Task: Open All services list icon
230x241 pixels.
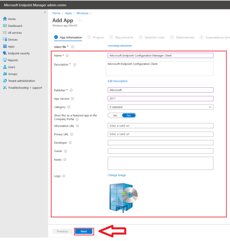Action: (5, 33)
